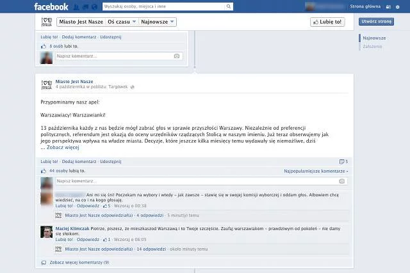Click the search magnifier button
The image size is (410, 273).
tap(229, 6)
